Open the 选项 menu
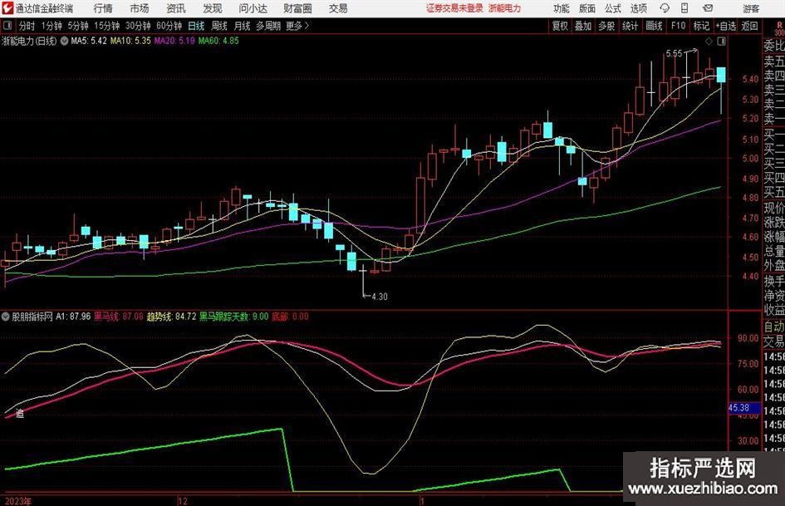This screenshot has height=506, width=785. 638,8
